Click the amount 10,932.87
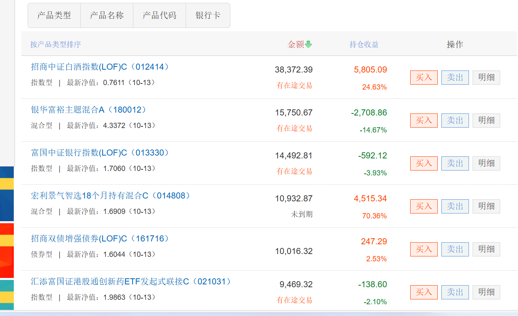The image size is (518, 316). pyautogui.click(x=294, y=199)
